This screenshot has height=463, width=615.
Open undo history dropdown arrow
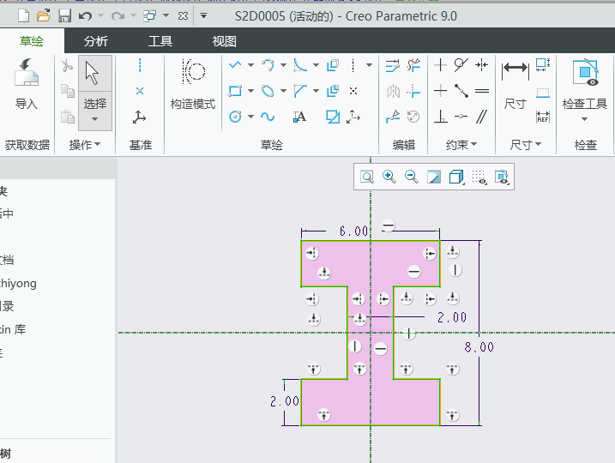101,15
